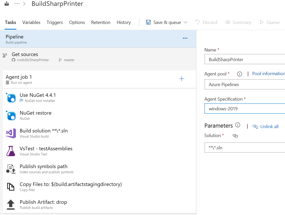Add a task to Agent job 1
The image size is (285, 215).
click(181, 79)
